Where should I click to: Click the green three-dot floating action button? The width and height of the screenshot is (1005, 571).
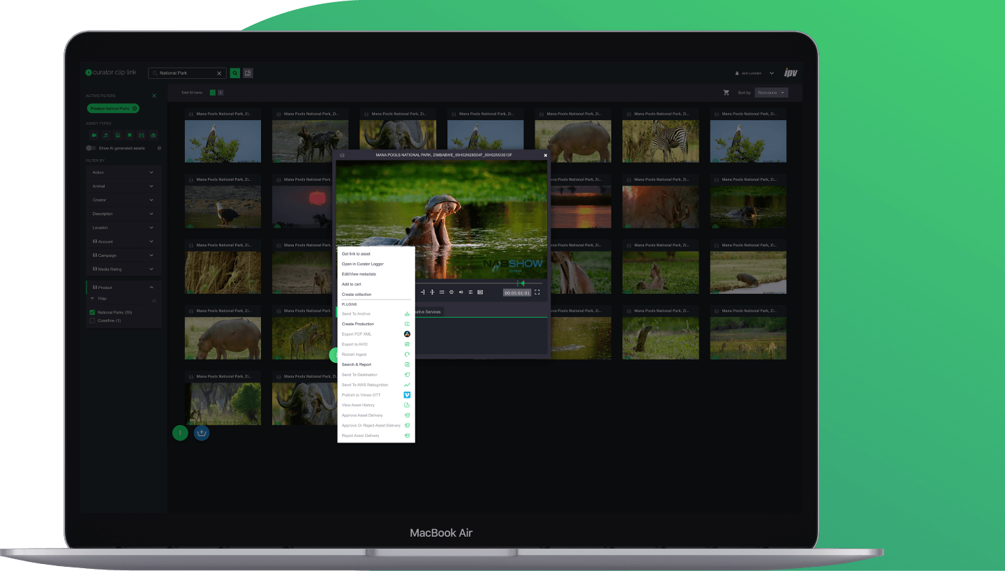(x=180, y=433)
